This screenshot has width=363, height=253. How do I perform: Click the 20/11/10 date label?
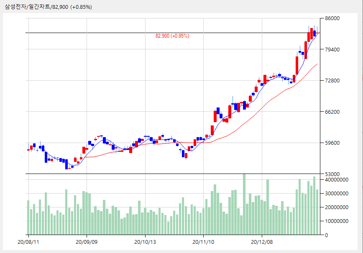(203, 242)
